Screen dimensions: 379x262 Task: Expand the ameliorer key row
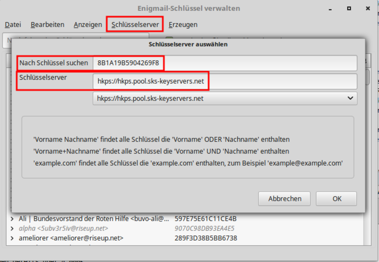tap(12, 238)
